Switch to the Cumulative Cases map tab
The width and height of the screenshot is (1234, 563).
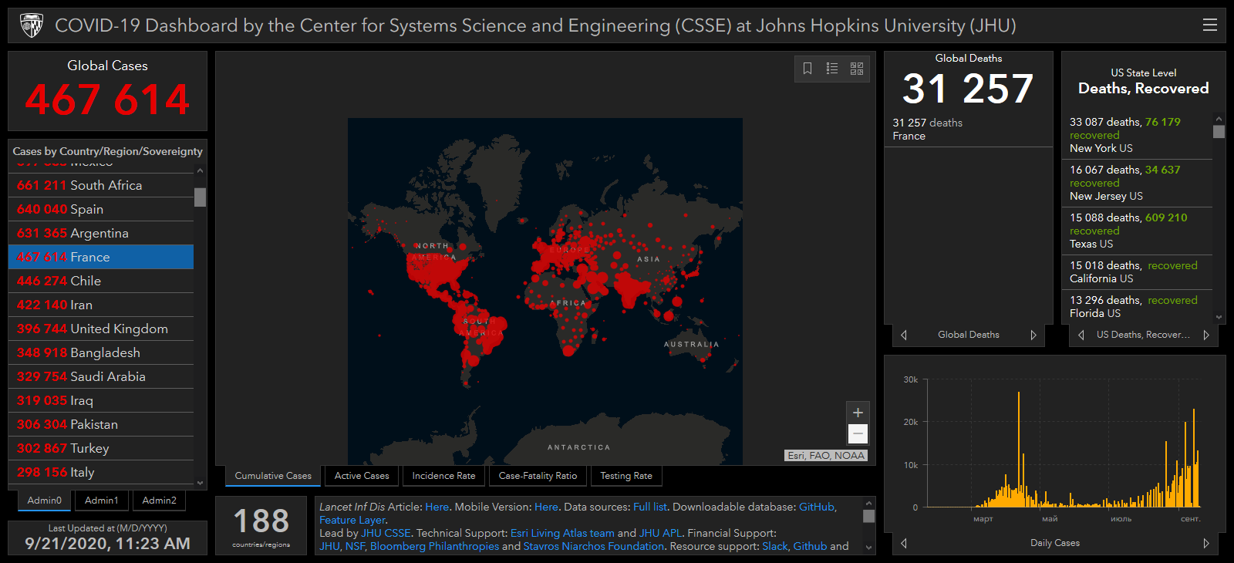click(273, 476)
